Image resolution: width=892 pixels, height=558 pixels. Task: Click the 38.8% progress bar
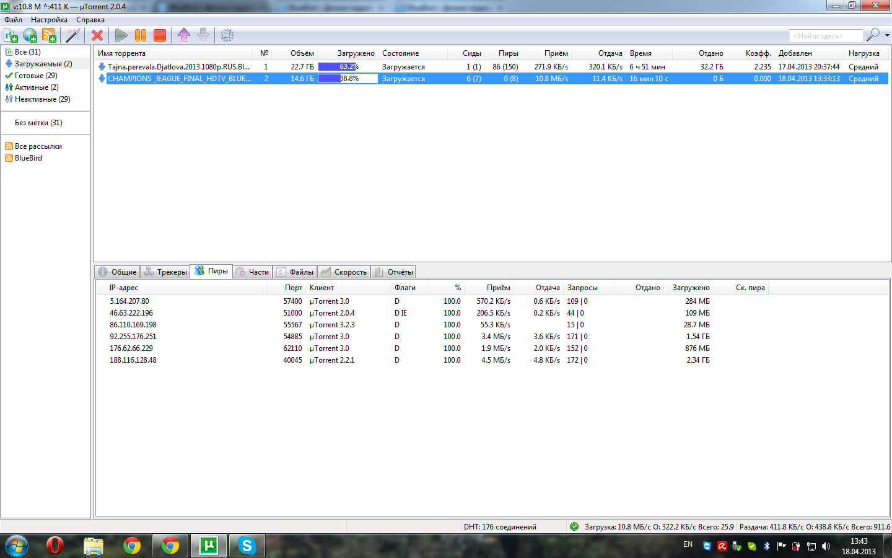click(348, 79)
